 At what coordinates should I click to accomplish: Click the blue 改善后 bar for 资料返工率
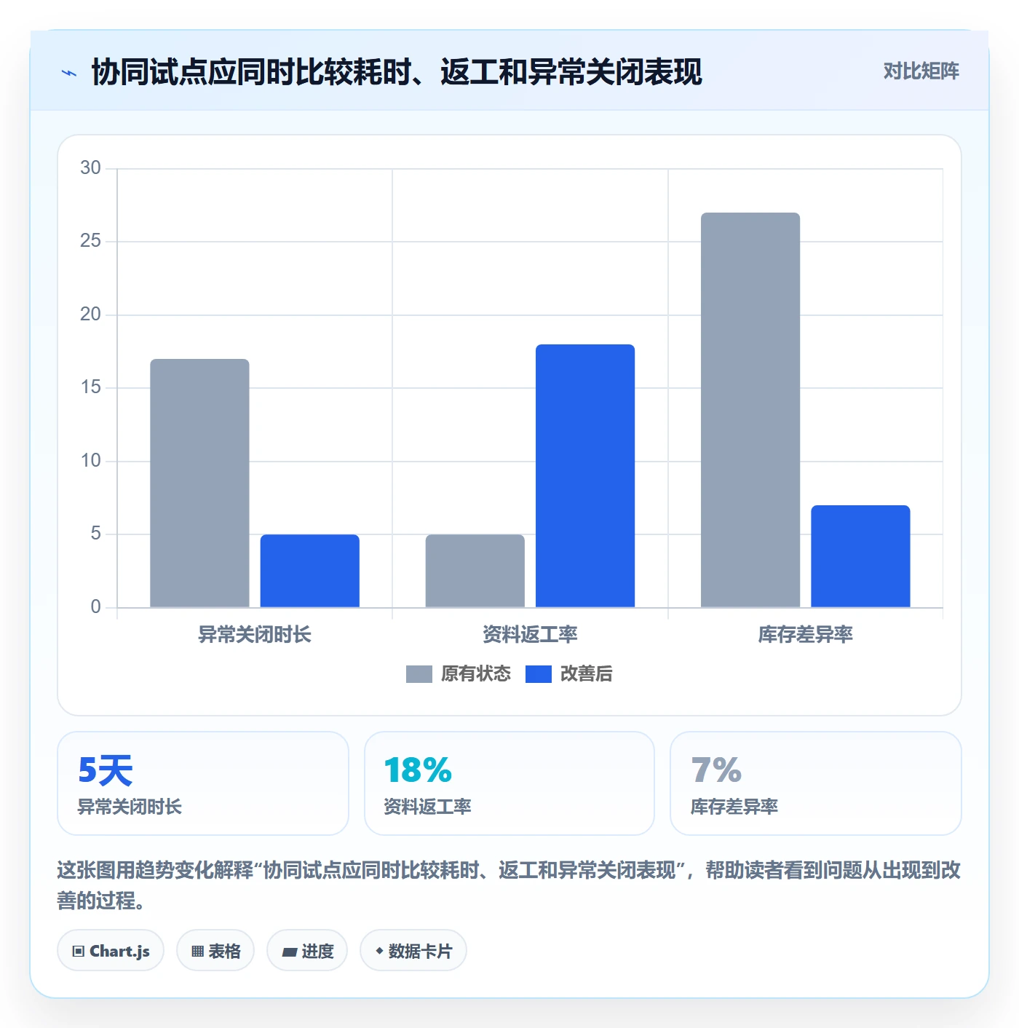(585, 475)
